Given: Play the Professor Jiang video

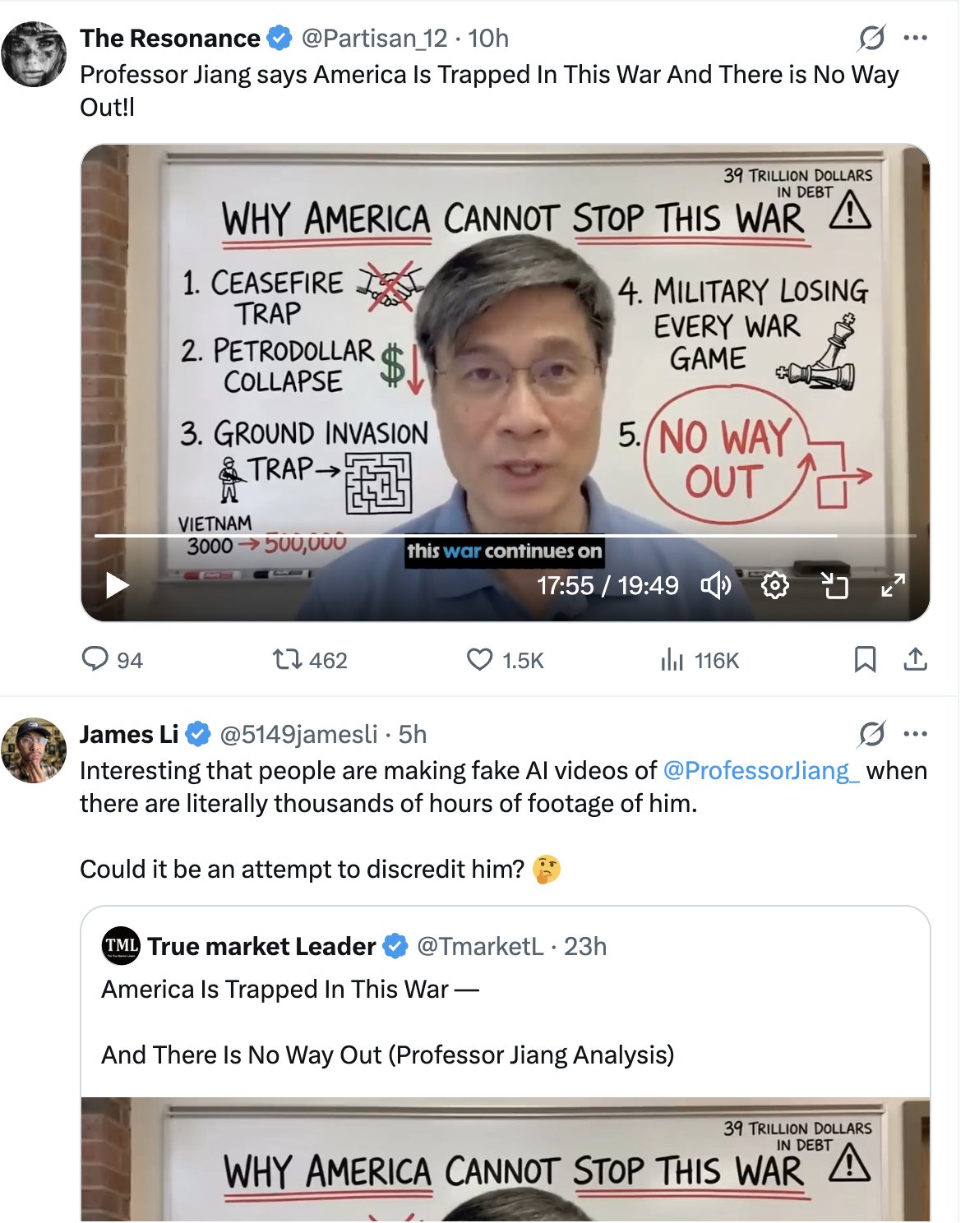Looking at the screenshot, I should (x=118, y=585).
